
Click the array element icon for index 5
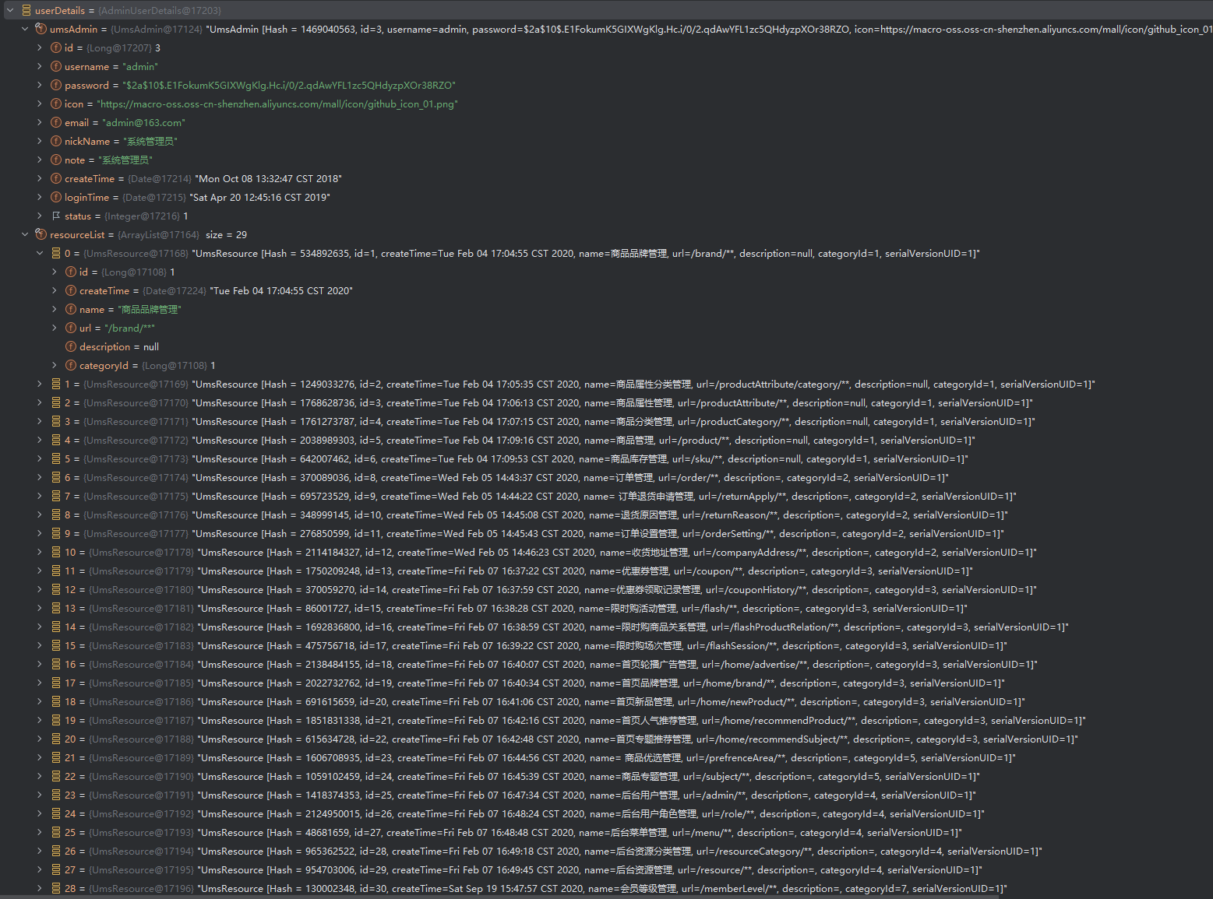point(56,458)
